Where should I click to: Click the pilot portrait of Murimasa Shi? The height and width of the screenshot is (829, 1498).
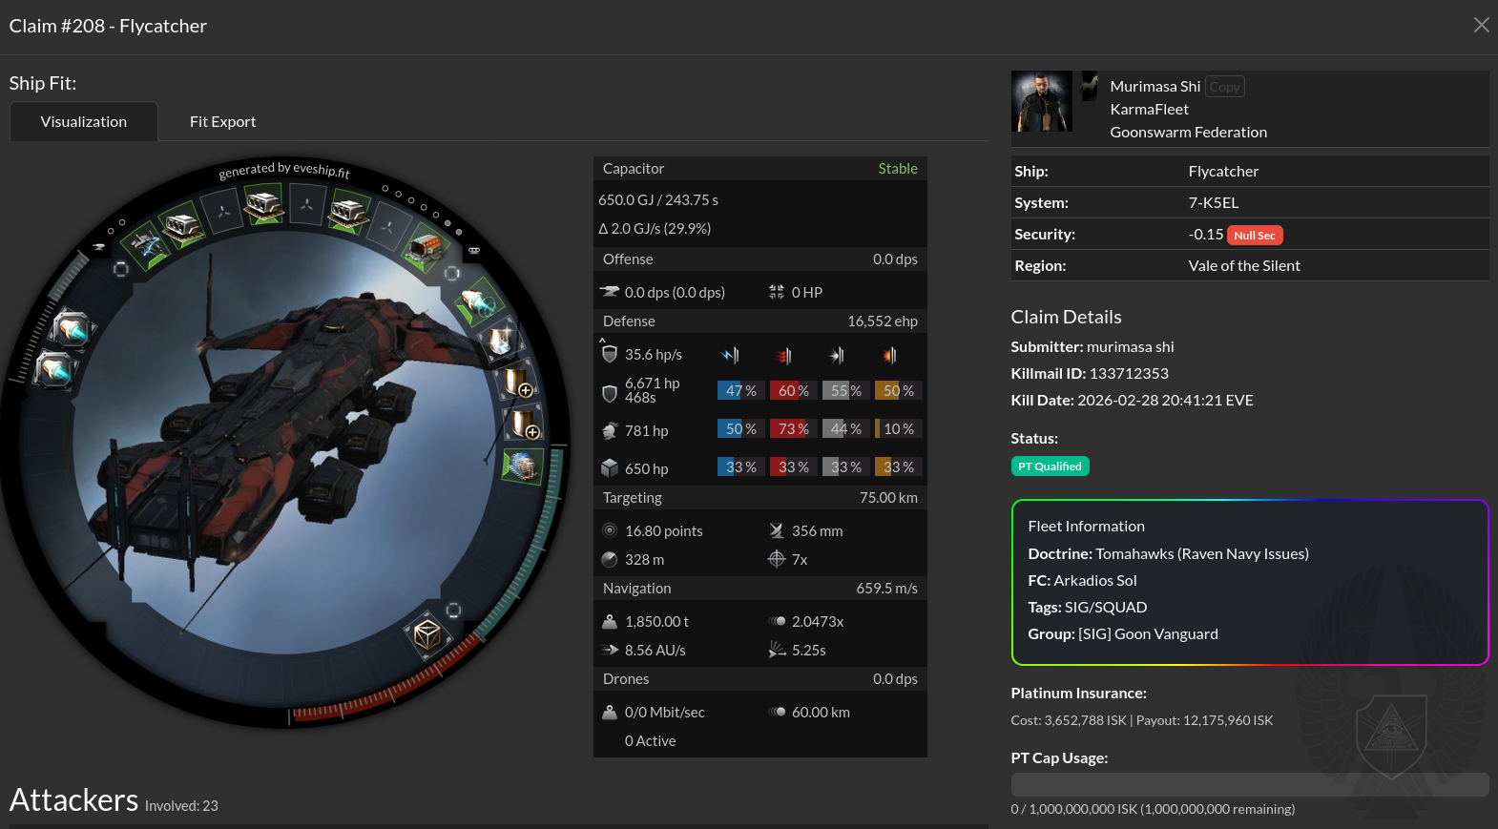point(1041,101)
